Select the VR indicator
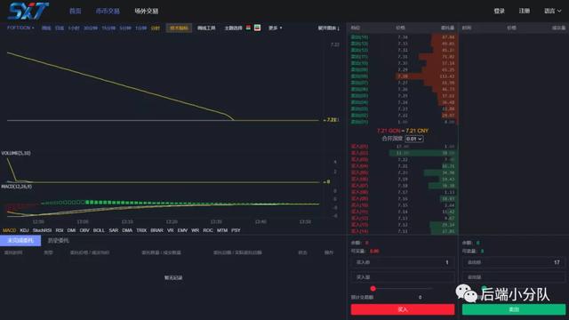The image size is (569, 320). coord(170,230)
